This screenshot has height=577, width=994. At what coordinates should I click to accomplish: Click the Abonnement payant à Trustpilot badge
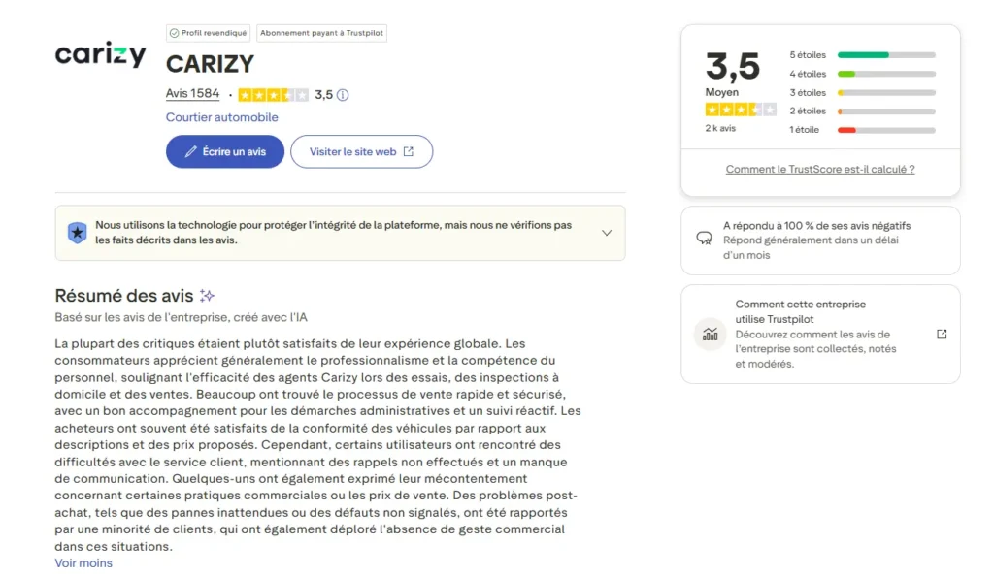pos(321,32)
